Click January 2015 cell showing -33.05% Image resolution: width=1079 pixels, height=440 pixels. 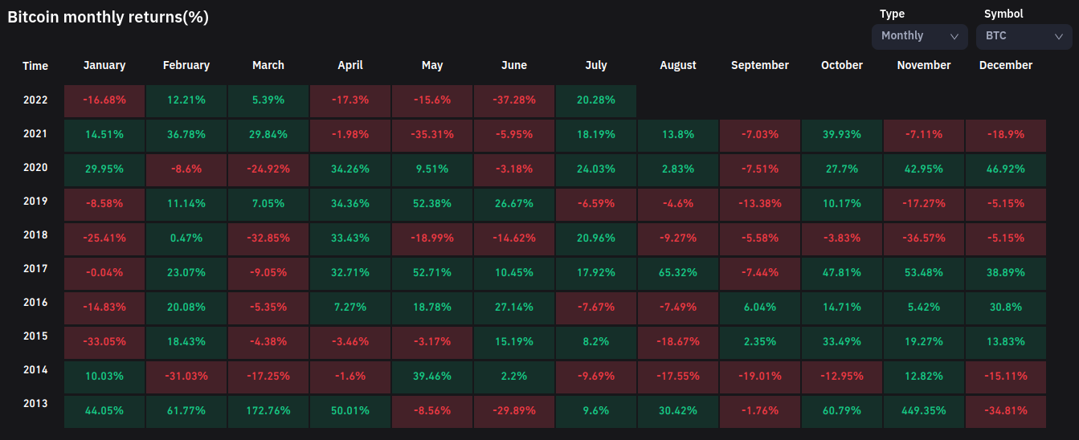point(104,341)
